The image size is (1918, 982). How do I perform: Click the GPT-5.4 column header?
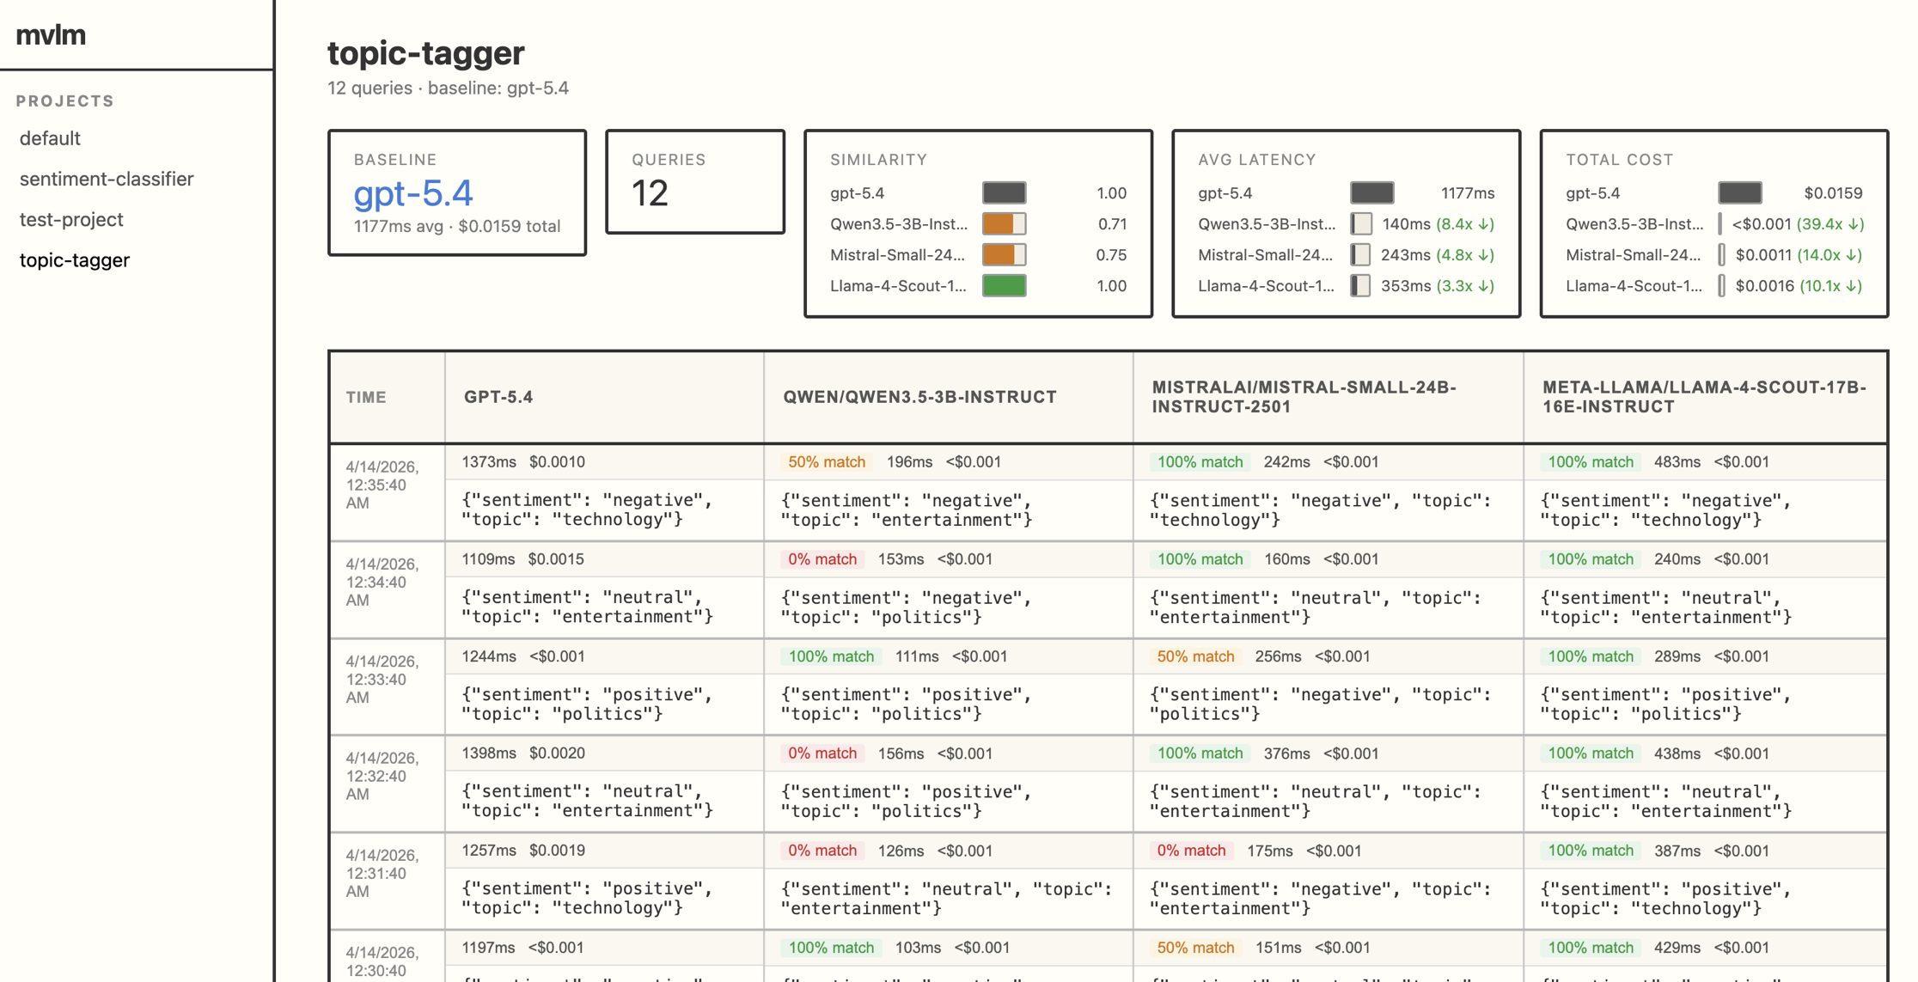coord(498,397)
